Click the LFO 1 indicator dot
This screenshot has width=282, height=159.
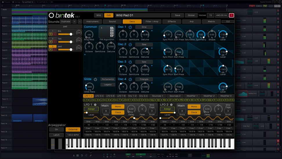click(95, 105)
